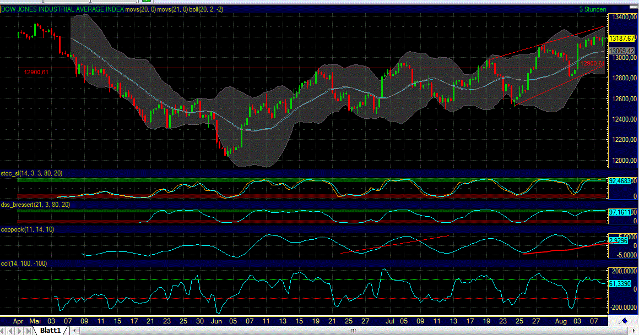This screenshot has height=335, width=639.
Task: Click the 2,9296 Coppock value tag
Action: tap(618, 240)
